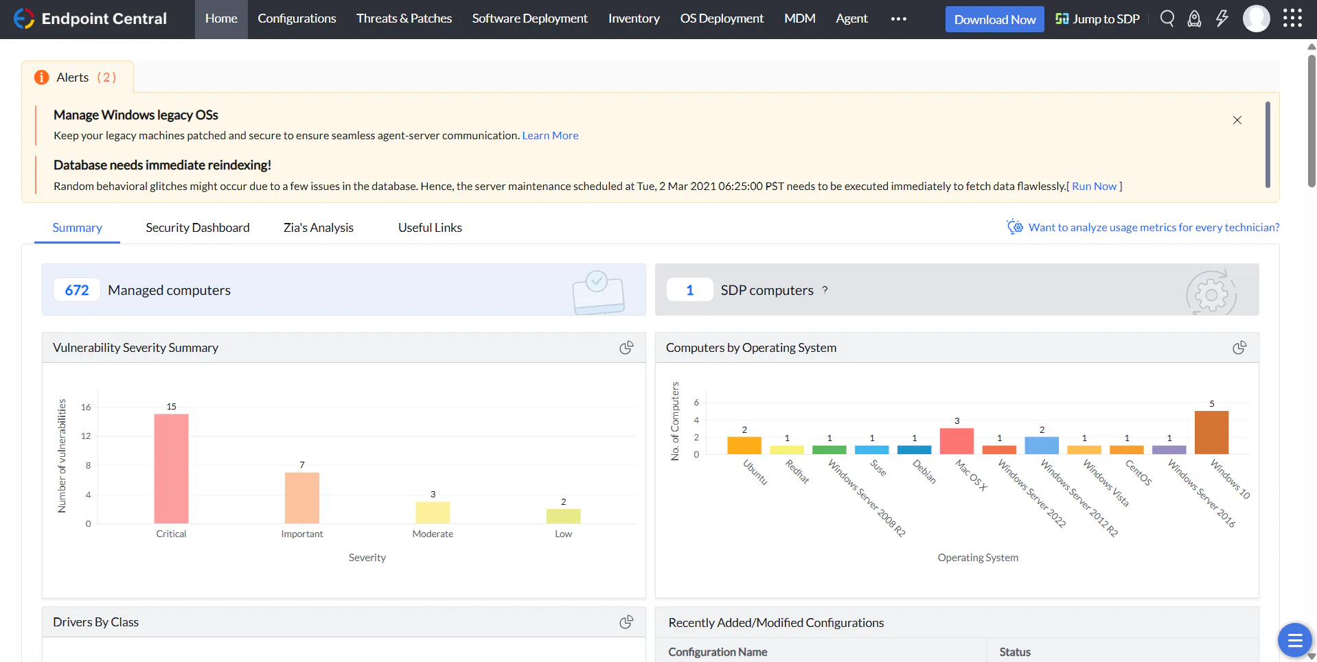
Task: Open Software Deployment menu
Action: tap(530, 19)
